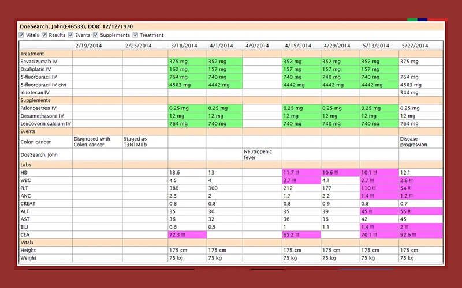Click the green 4583 mg 5-fluorouracil cell
This screenshot has width=462, height=288.
click(x=187, y=85)
